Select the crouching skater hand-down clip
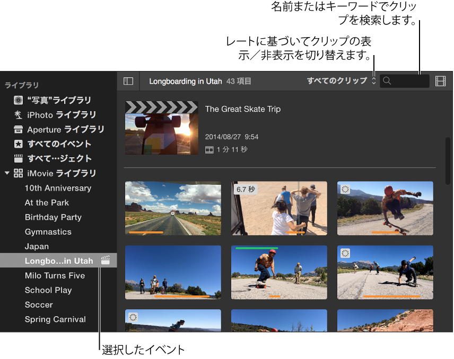 point(385,272)
